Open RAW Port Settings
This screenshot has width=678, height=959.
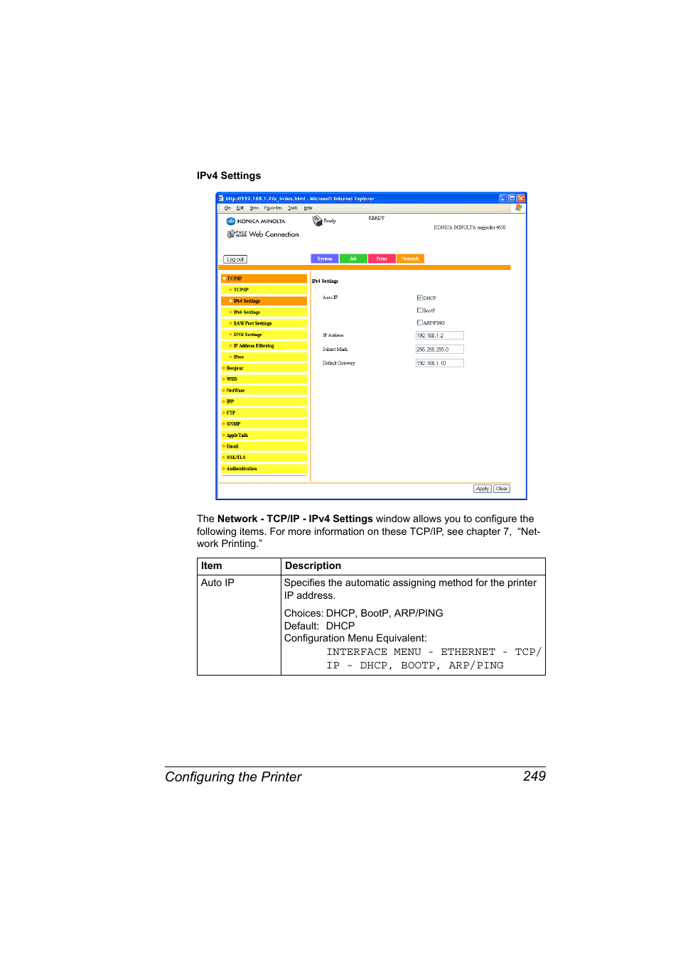point(264,323)
